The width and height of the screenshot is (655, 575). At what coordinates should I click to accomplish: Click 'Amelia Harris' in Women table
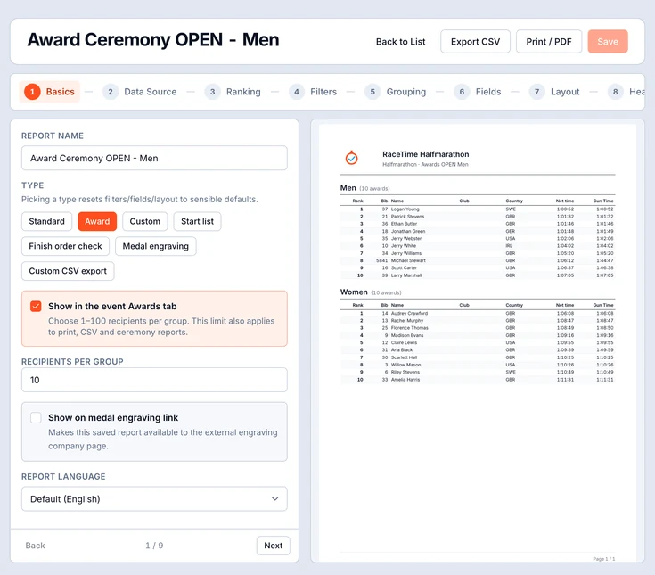coord(405,380)
